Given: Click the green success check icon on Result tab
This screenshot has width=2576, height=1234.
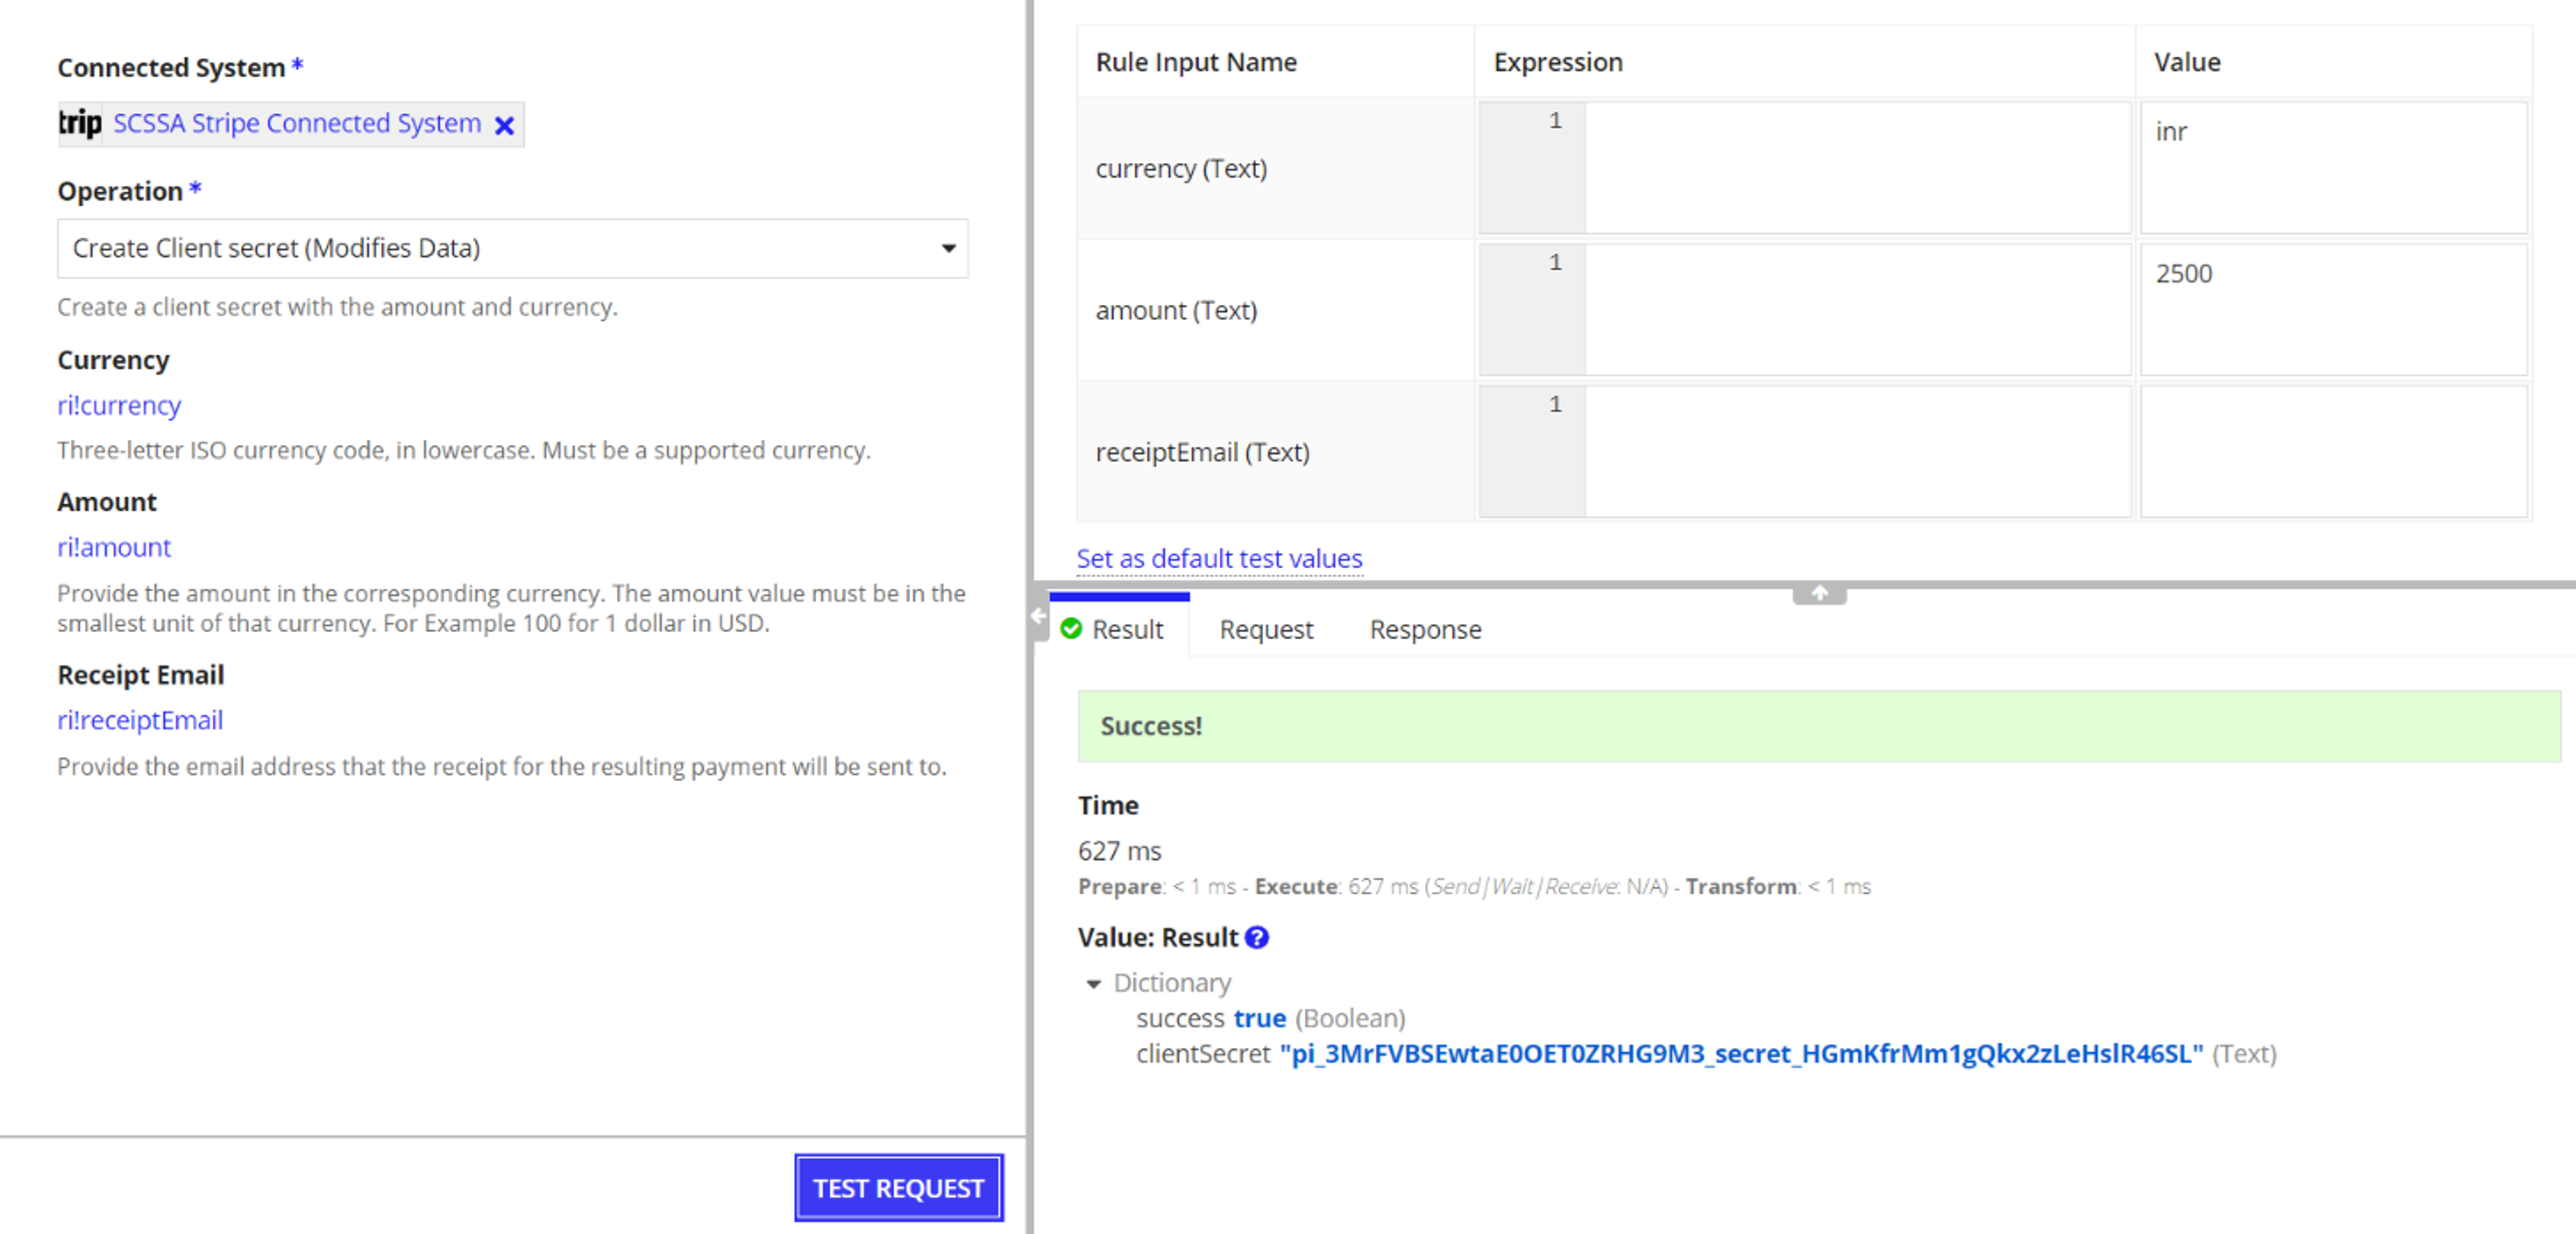Looking at the screenshot, I should click(x=1071, y=629).
